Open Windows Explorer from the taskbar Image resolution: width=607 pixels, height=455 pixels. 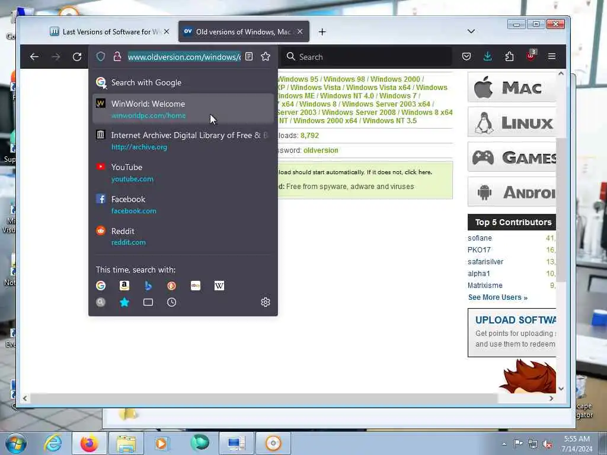126,443
